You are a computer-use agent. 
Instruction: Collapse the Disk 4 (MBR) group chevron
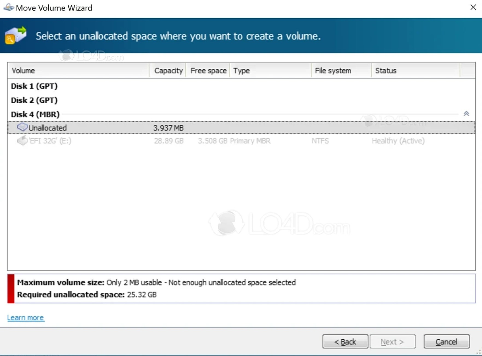tap(466, 114)
